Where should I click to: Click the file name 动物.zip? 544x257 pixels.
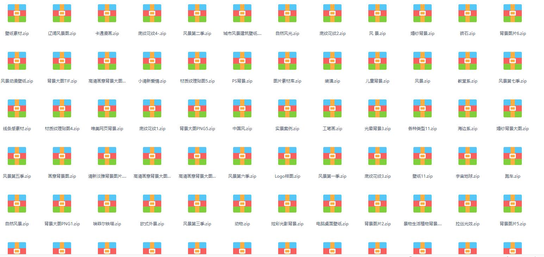(242, 224)
